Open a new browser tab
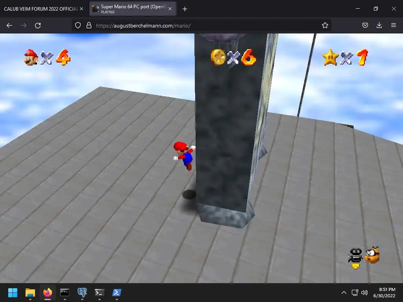This screenshot has width=403, height=302. tap(185, 9)
